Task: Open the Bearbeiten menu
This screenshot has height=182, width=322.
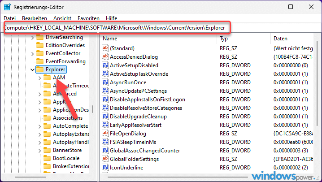Action: 35,18
